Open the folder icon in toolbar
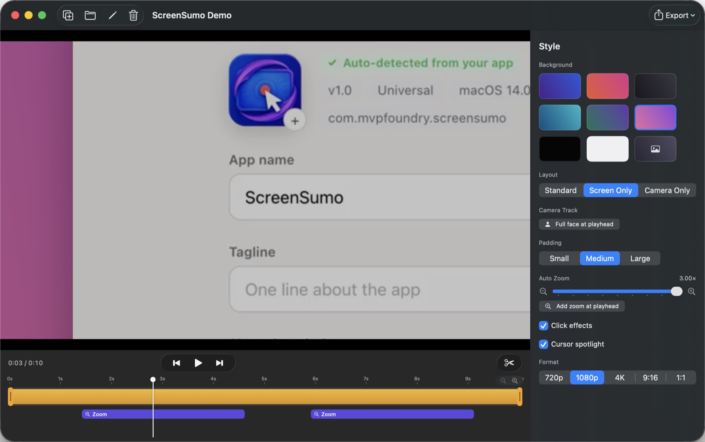 (x=90, y=15)
